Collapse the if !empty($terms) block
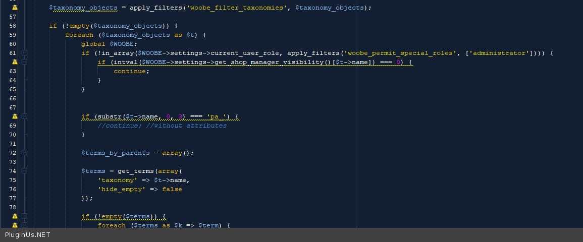Screen dimensions: 583x242 pos(24,216)
